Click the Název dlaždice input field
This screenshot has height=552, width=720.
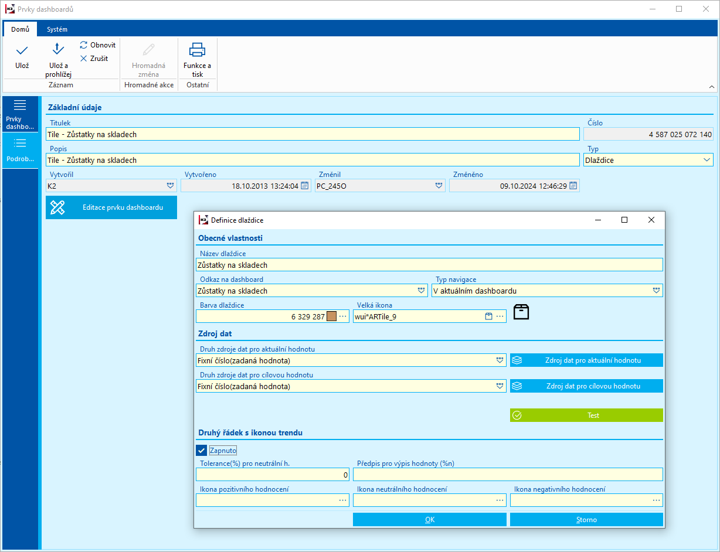coord(429,265)
